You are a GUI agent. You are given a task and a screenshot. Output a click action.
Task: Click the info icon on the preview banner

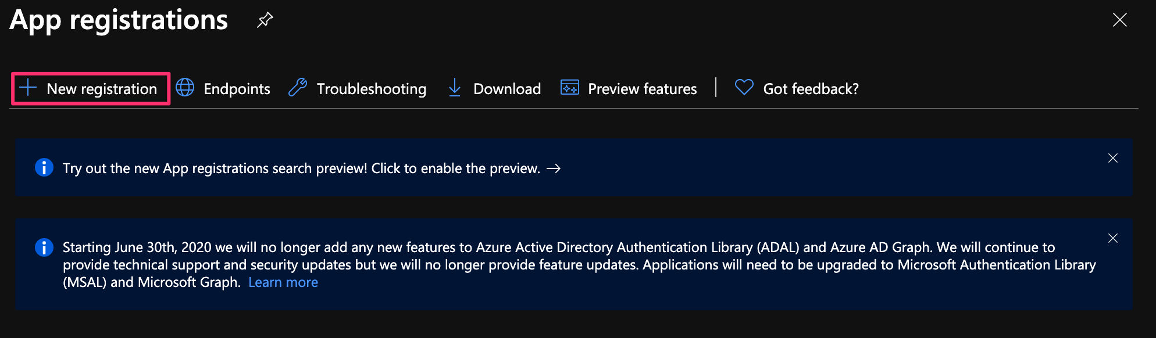[44, 167]
